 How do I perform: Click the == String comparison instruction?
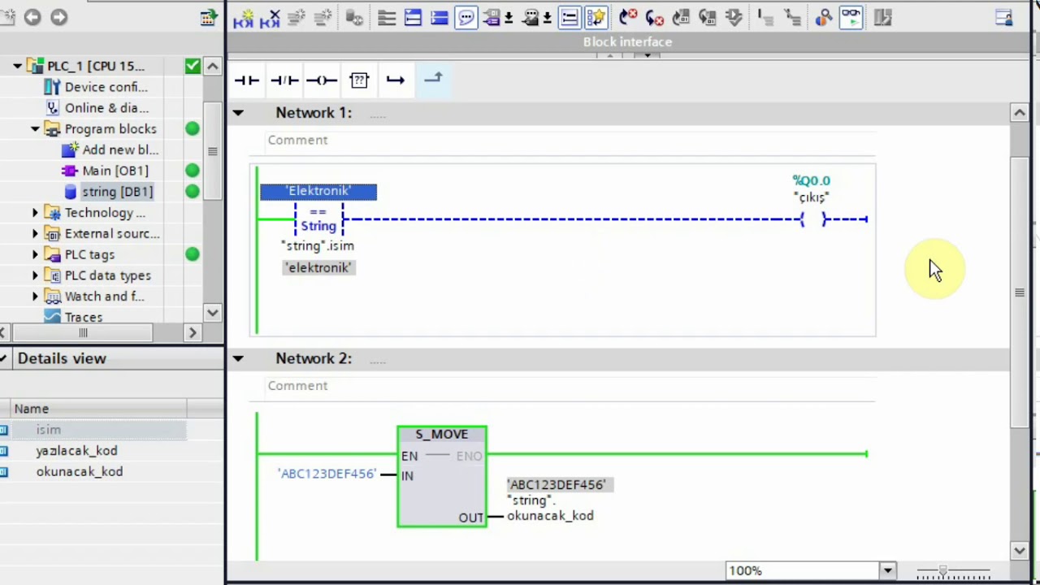tap(318, 219)
